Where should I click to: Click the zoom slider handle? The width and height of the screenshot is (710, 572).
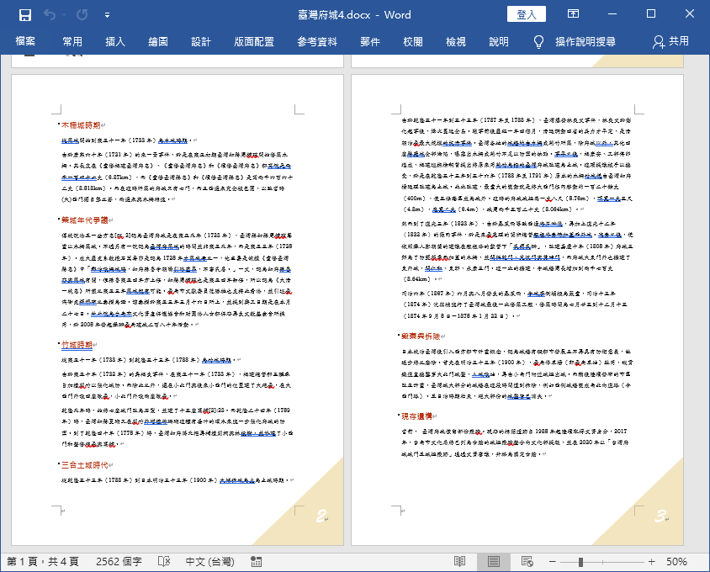coord(580,562)
